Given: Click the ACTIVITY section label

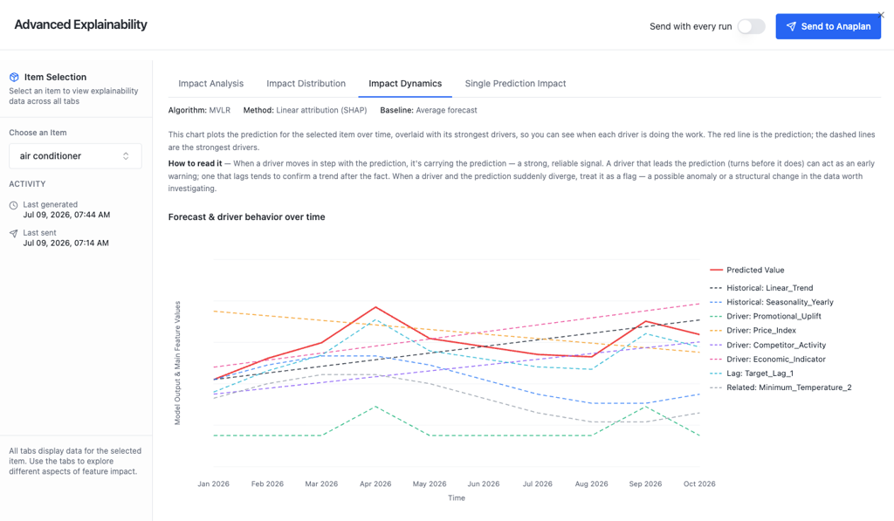Looking at the screenshot, I should pyautogui.click(x=27, y=184).
